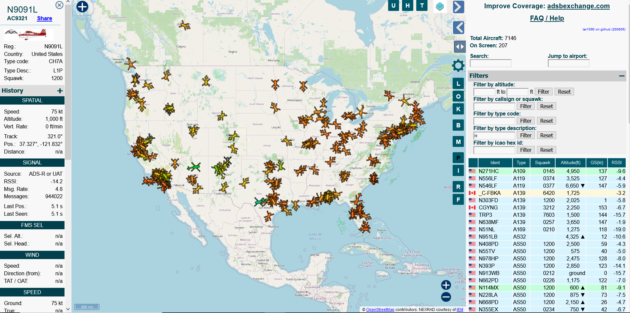This screenshot has width=630, height=313.
Task: Sort table by Ident column
Action: tap(495, 162)
